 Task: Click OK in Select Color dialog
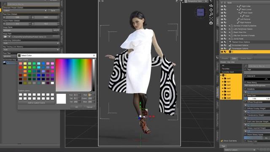tap(76, 107)
